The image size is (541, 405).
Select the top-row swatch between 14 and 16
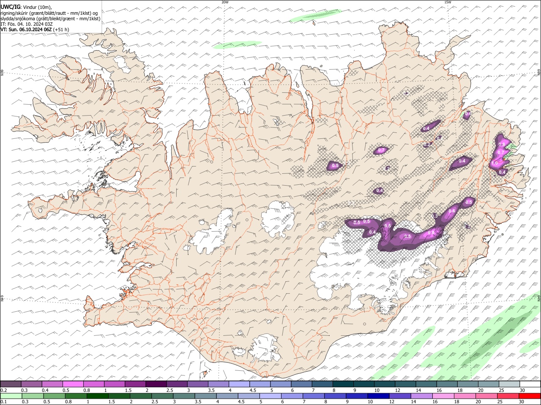[426, 384]
